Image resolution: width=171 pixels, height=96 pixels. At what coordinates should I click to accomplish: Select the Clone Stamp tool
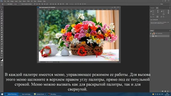tap(2, 28)
